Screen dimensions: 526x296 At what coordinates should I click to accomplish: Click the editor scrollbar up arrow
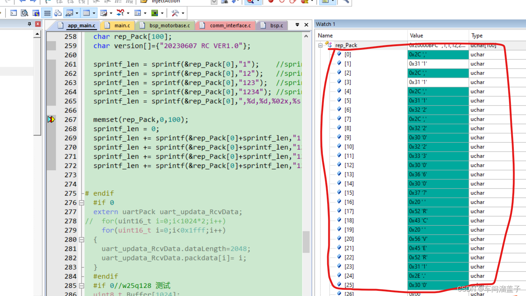(306, 36)
